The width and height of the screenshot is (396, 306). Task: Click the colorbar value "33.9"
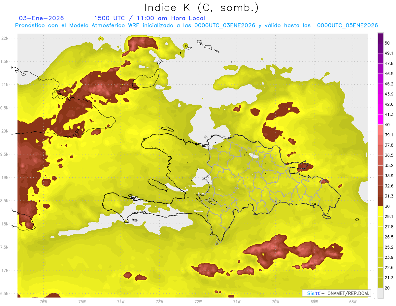[389, 176]
